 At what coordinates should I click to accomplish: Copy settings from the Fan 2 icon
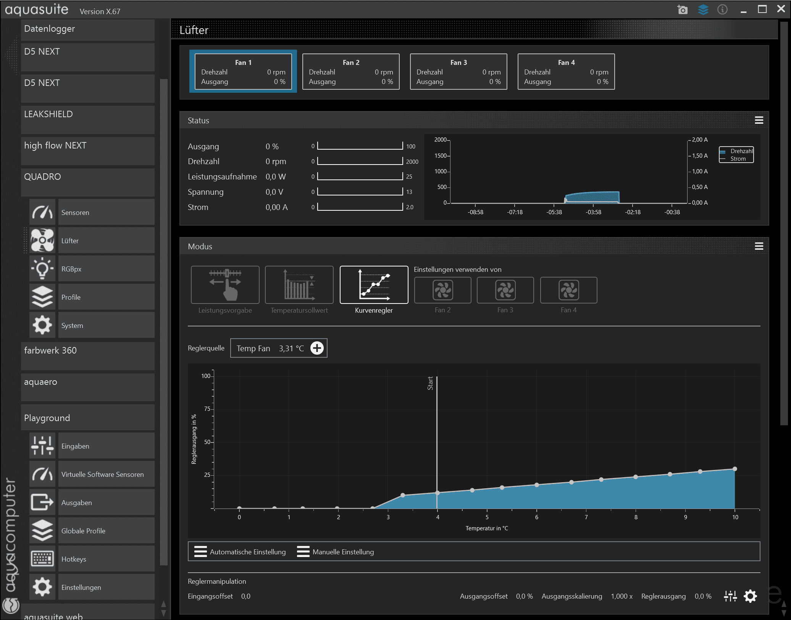point(443,290)
